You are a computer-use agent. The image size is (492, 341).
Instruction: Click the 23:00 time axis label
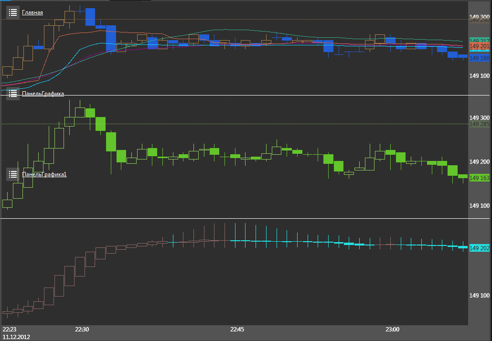tap(393, 329)
